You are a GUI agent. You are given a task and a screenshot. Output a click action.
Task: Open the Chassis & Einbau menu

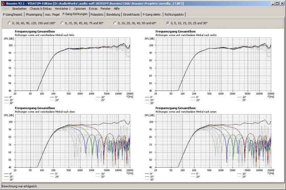pos(40,8)
